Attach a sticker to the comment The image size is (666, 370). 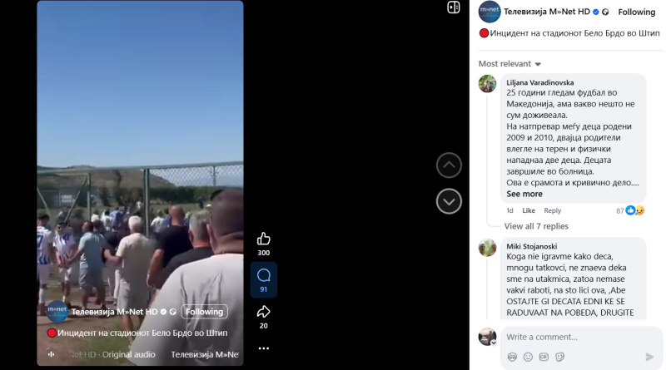(559, 358)
